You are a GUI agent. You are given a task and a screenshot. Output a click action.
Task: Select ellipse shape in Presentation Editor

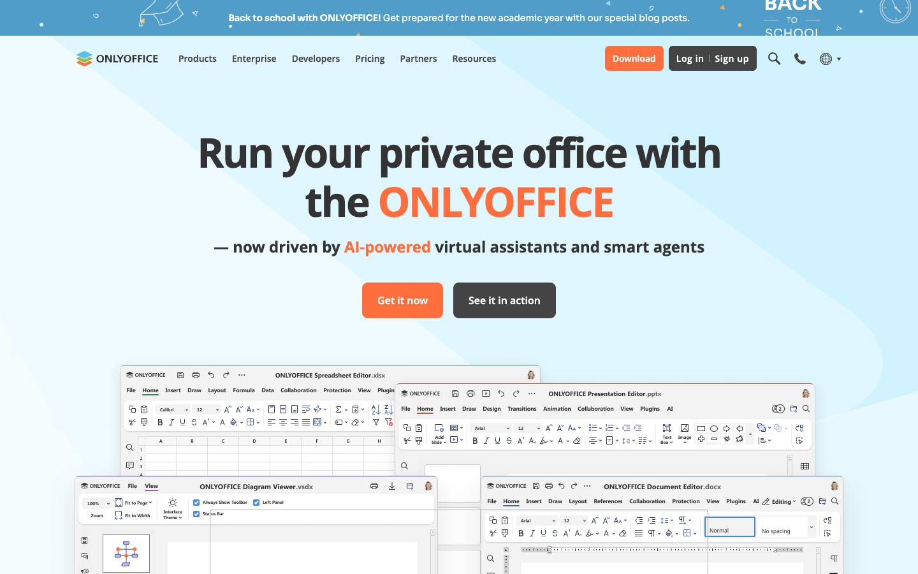[x=714, y=429]
